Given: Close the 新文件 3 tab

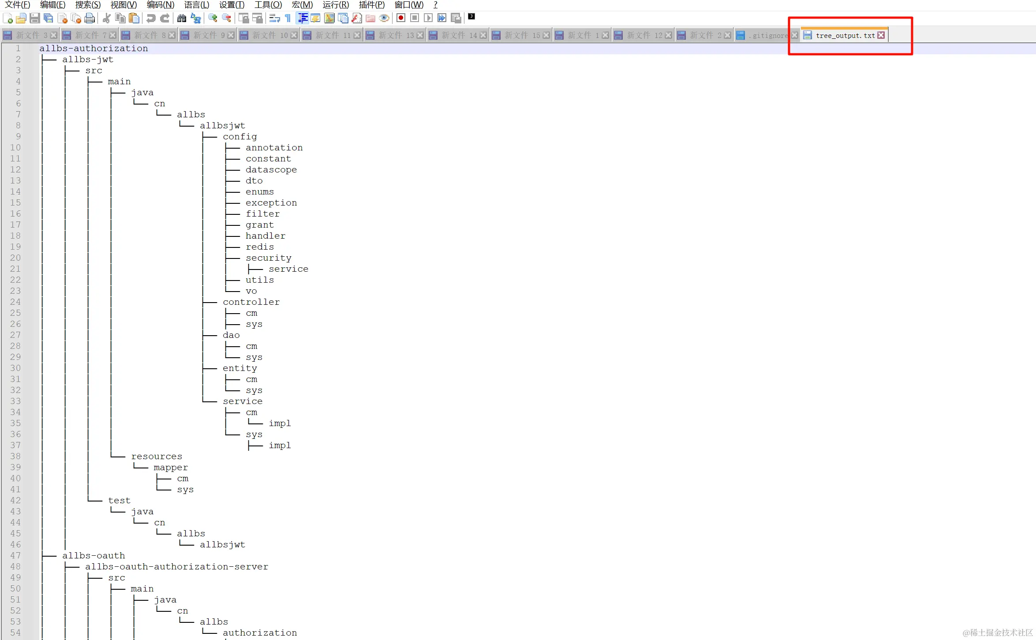Looking at the screenshot, I should (53, 35).
